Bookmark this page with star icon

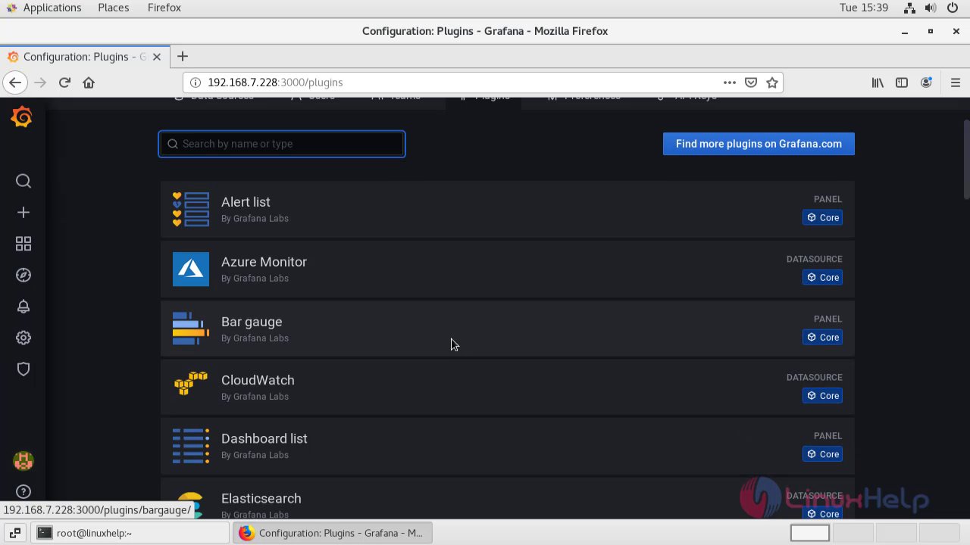pyautogui.click(x=772, y=83)
